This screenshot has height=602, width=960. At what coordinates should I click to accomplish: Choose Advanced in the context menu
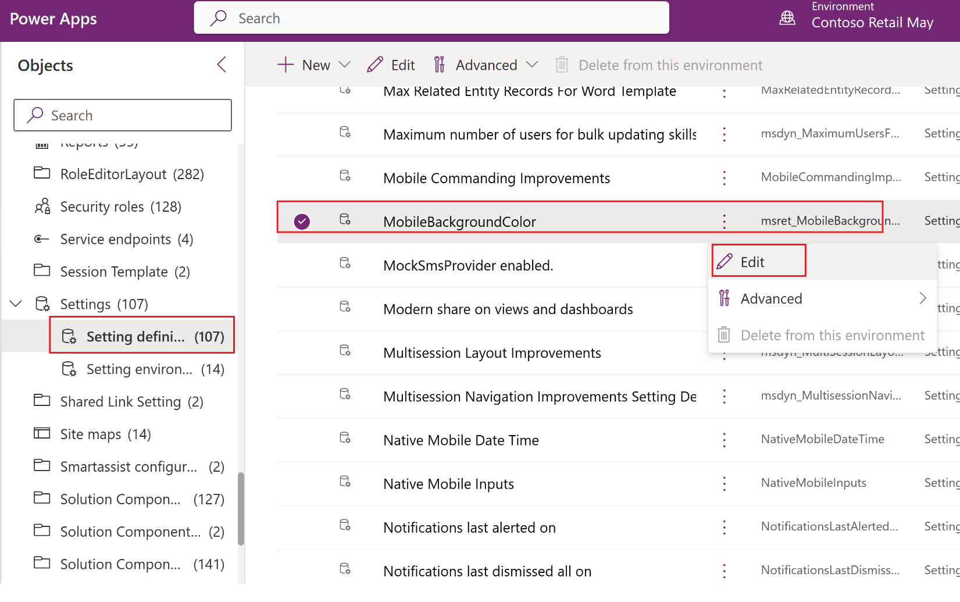[x=822, y=298]
